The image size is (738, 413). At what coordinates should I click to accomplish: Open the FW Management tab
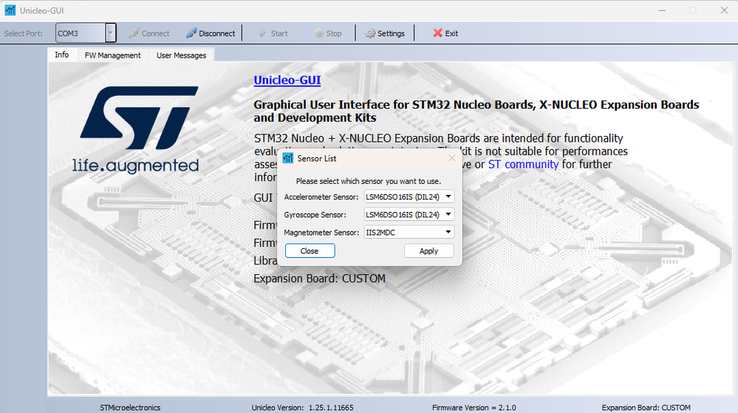tap(112, 55)
